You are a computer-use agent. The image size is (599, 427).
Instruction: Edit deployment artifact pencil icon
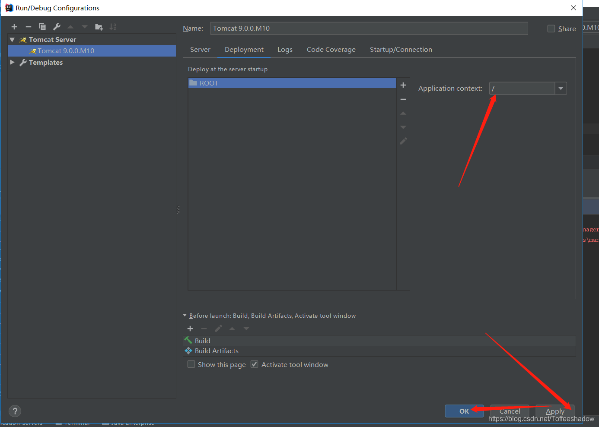pyautogui.click(x=403, y=141)
